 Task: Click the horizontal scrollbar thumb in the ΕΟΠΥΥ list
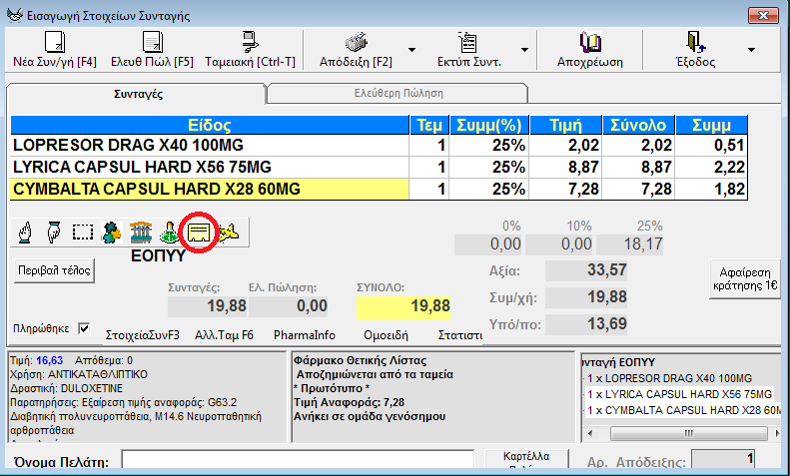[689, 433]
